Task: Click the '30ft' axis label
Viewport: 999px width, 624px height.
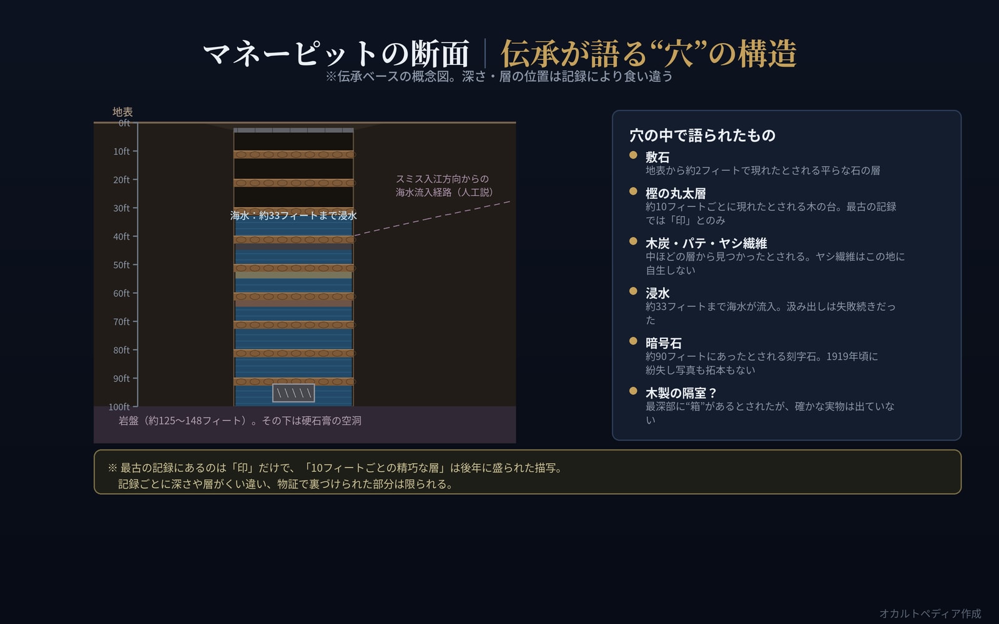Action: [x=121, y=208]
